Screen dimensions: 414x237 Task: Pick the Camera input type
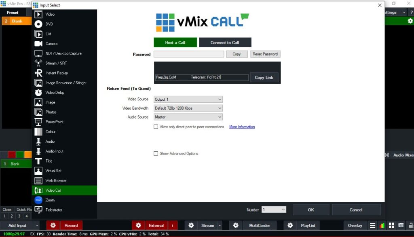(64, 44)
